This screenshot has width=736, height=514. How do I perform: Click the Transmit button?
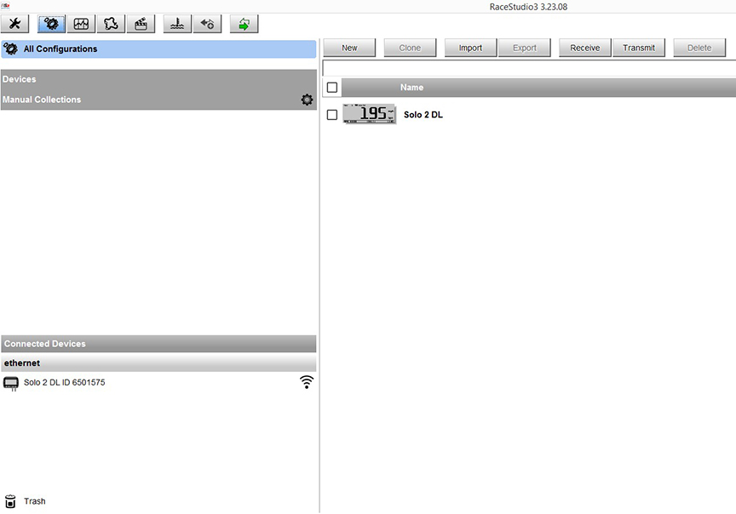(639, 48)
